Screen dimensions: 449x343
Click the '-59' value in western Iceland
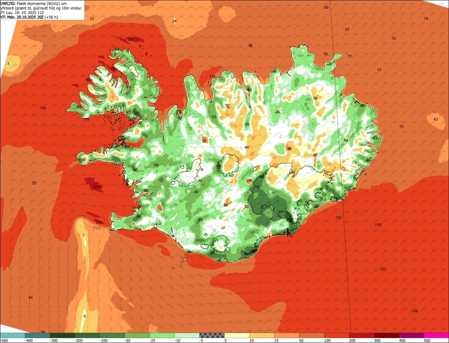pos(156,165)
